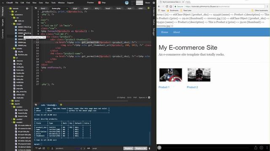Click green new-tab plus icon in editor
270x151 pixels.
click(148, 8)
